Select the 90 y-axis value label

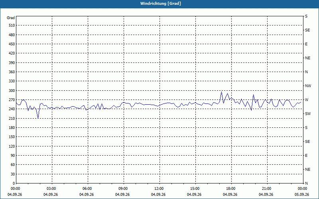13,155
